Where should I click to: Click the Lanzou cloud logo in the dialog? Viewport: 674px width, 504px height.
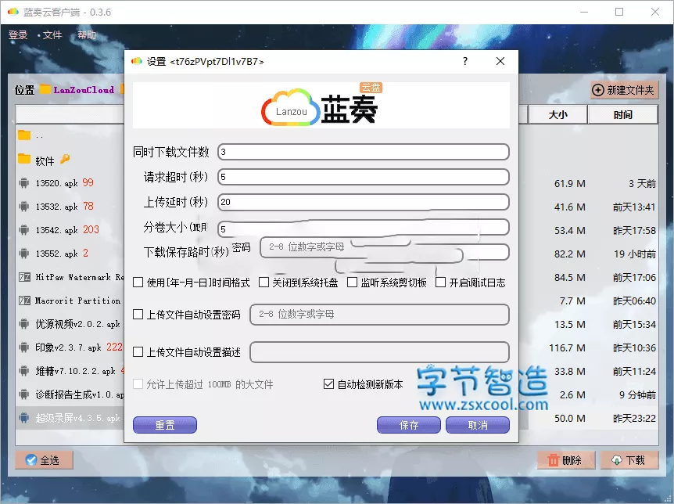pos(291,108)
